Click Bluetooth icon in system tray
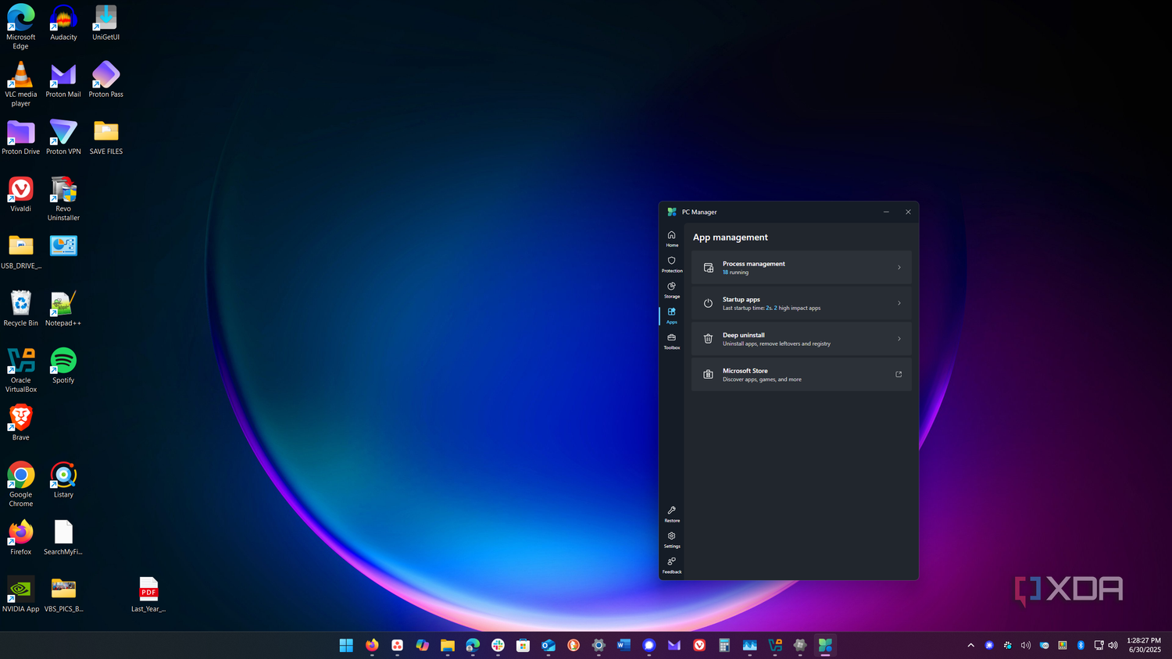This screenshot has width=1172, height=659. pos(1081,645)
